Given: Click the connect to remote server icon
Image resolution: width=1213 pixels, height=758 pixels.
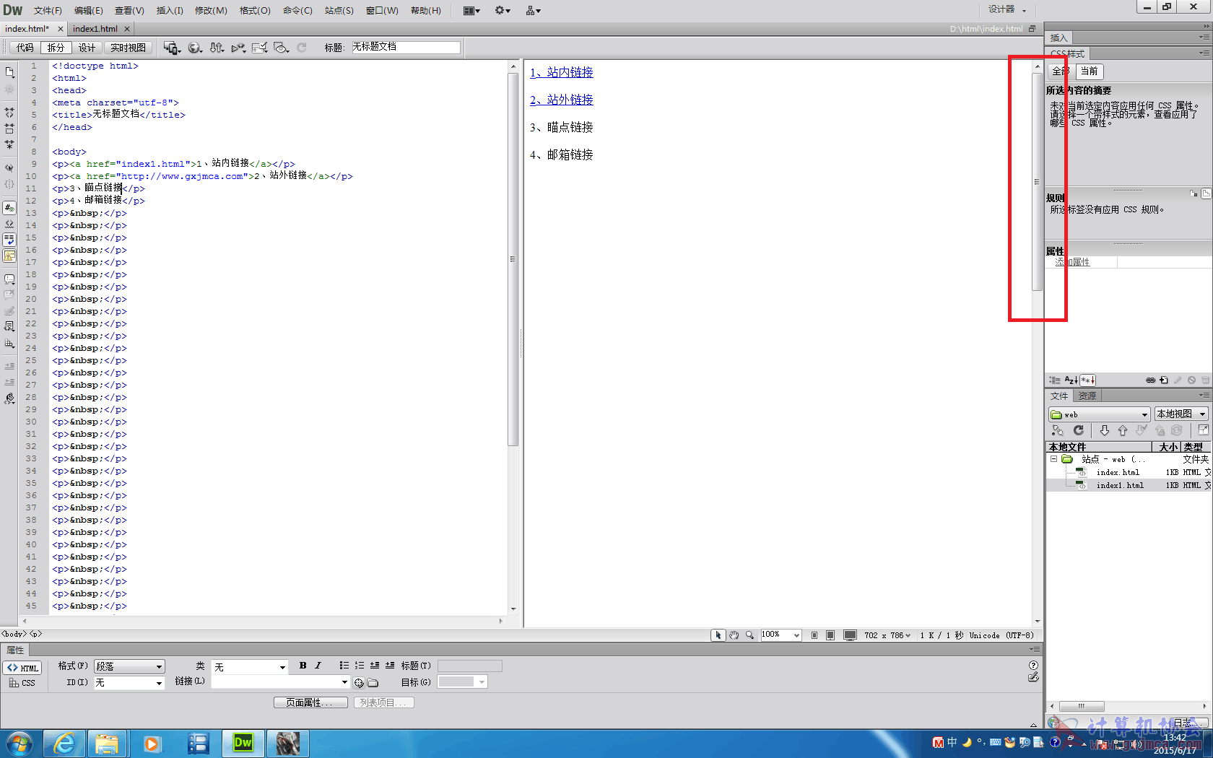Looking at the screenshot, I should [1058, 430].
